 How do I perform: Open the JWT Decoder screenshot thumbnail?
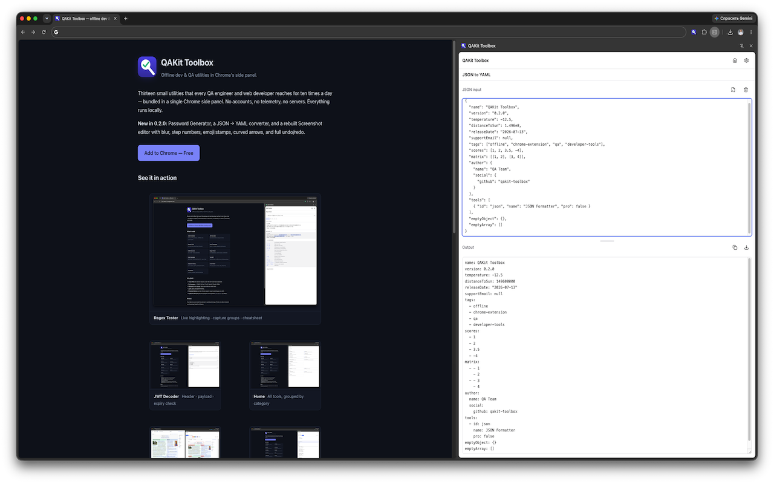point(185,366)
